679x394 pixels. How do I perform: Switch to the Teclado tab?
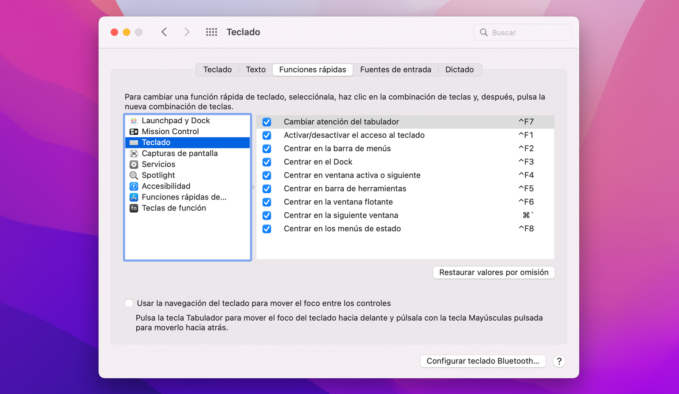(x=217, y=69)
